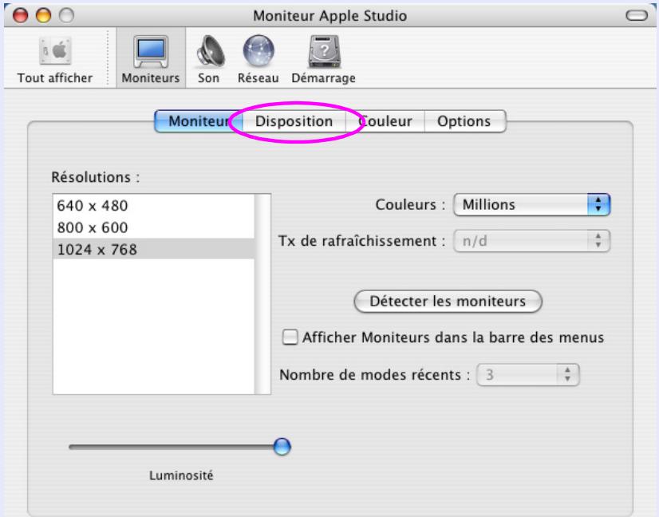659x517 pixels.
Task: Select the 640 x 480 resolution
Action: [x=154, y=206]
